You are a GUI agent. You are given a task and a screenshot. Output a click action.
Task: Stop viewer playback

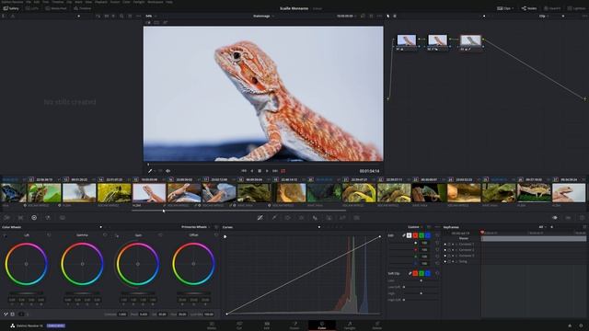[x=260, y=171]
